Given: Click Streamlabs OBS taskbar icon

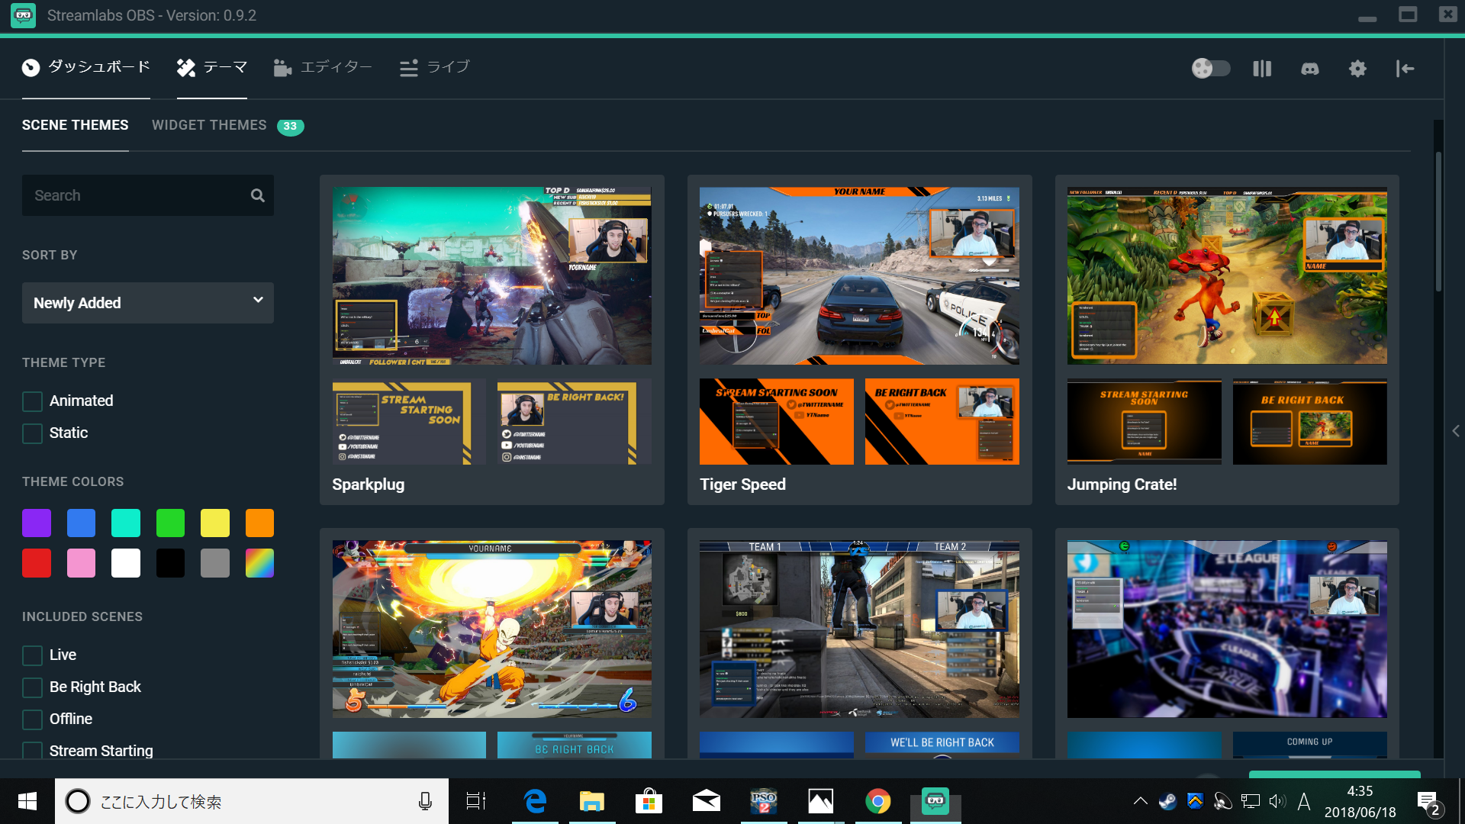Looking at the screenshot, I should tap(935, 801).
